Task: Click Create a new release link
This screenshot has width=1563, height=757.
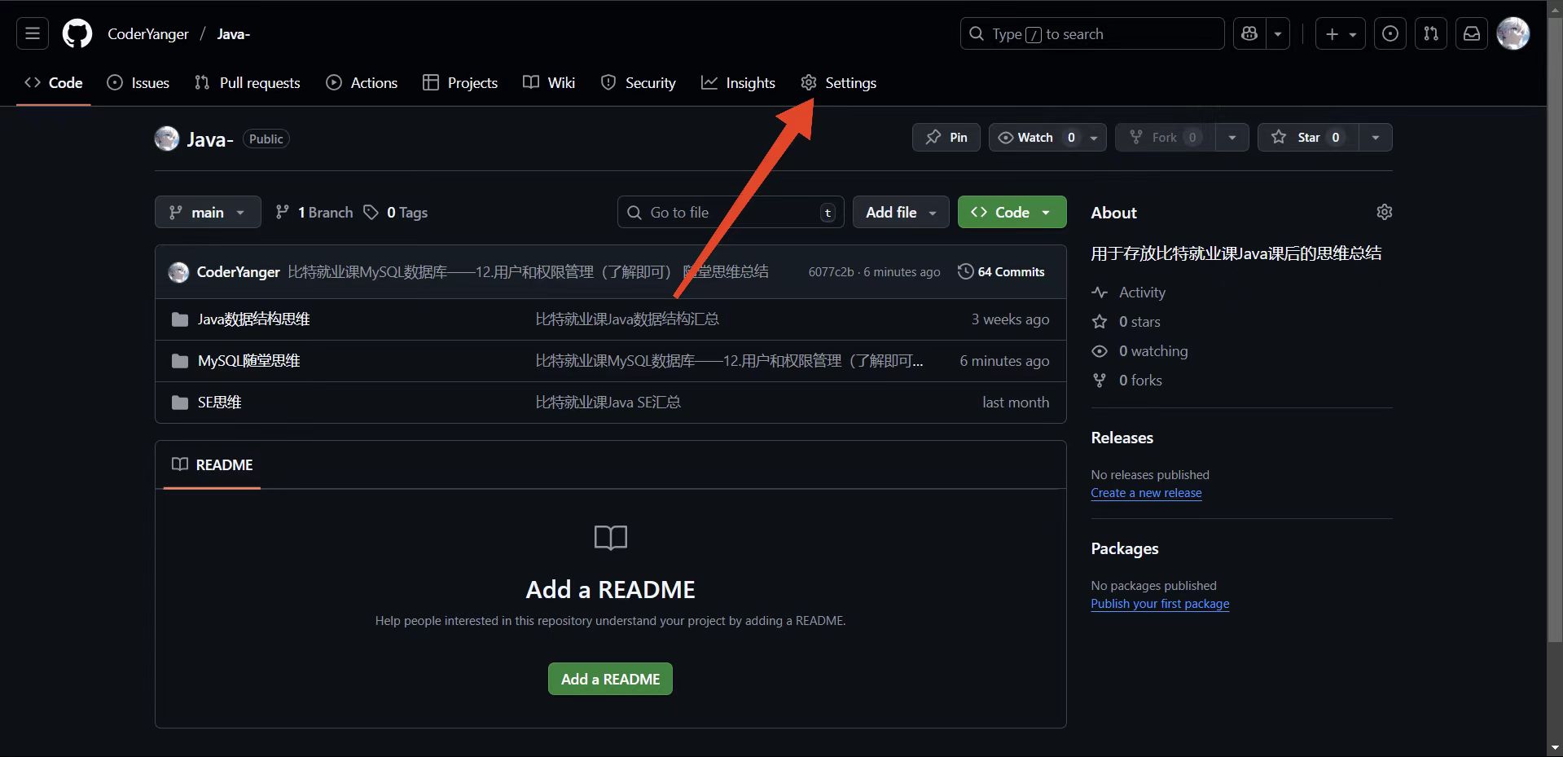Action: click(x=1146, y=493)
